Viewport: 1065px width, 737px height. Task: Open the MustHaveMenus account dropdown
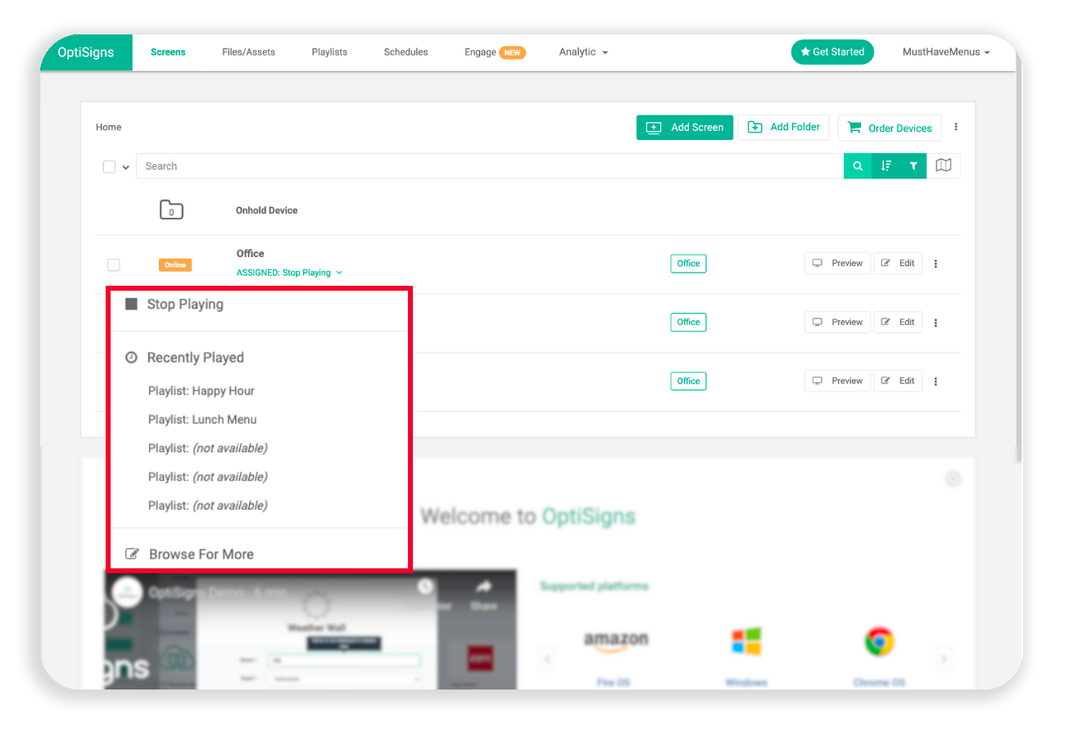946,52
